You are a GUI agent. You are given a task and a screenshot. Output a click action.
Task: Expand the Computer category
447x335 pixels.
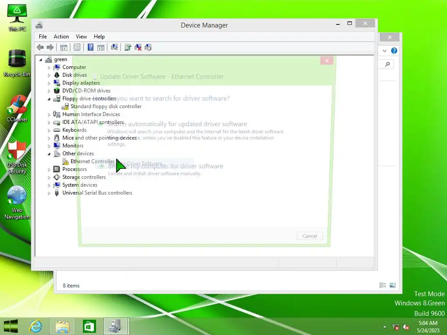coord(49,68)
